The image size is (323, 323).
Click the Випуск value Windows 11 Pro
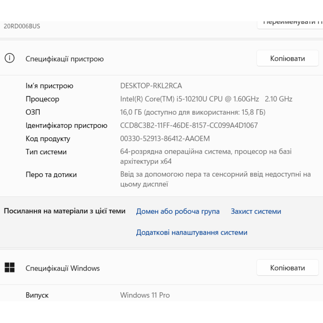(x=145, y=295)
